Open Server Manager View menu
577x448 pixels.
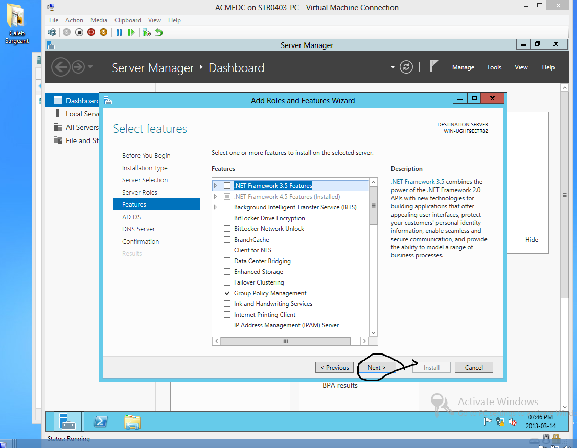coord(521,67)
